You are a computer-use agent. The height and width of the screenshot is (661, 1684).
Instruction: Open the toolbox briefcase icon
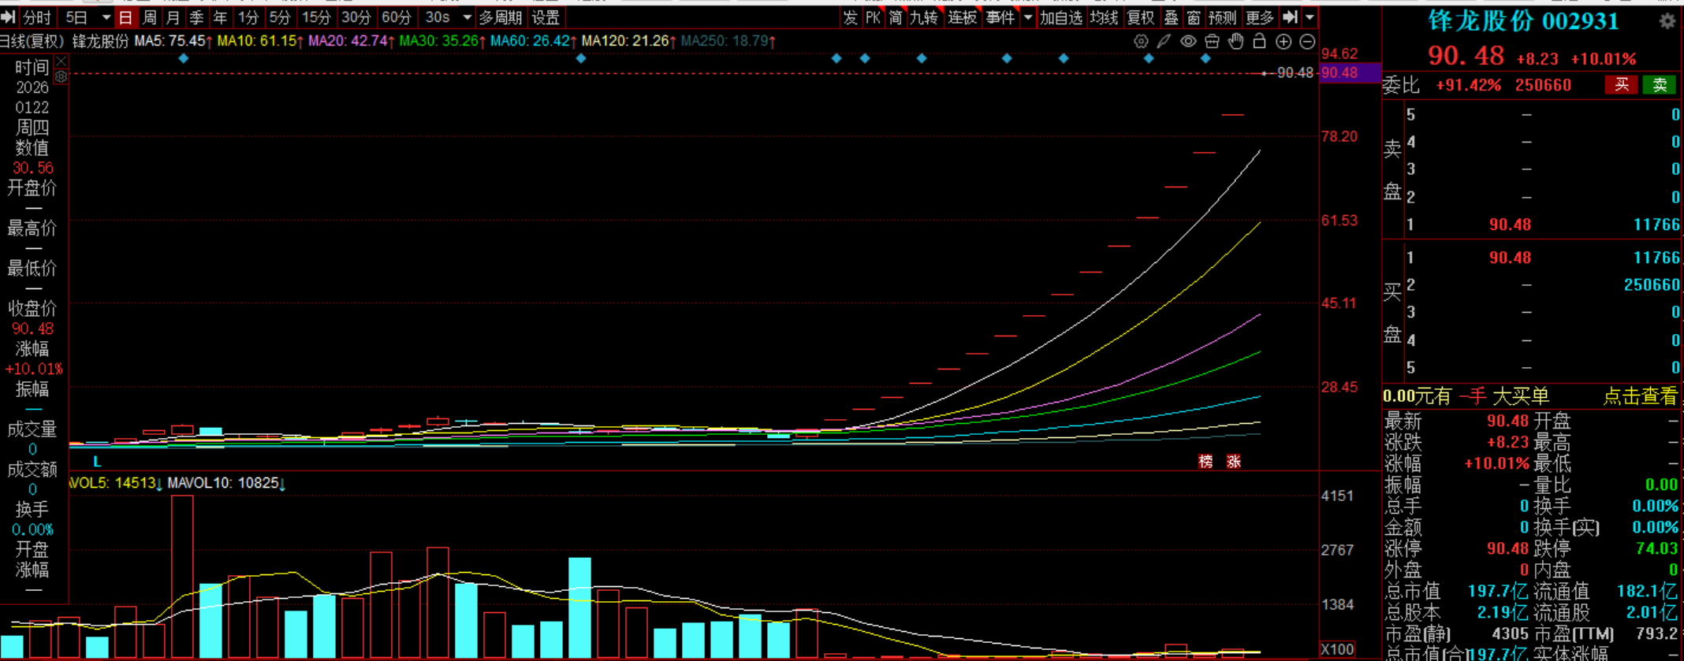tap(1212, 42)
